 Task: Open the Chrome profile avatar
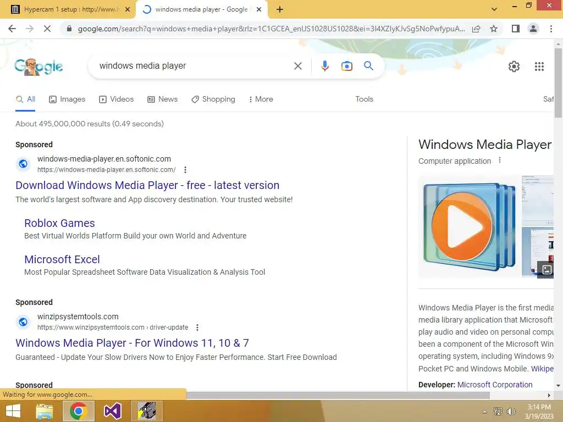(533, 29)
